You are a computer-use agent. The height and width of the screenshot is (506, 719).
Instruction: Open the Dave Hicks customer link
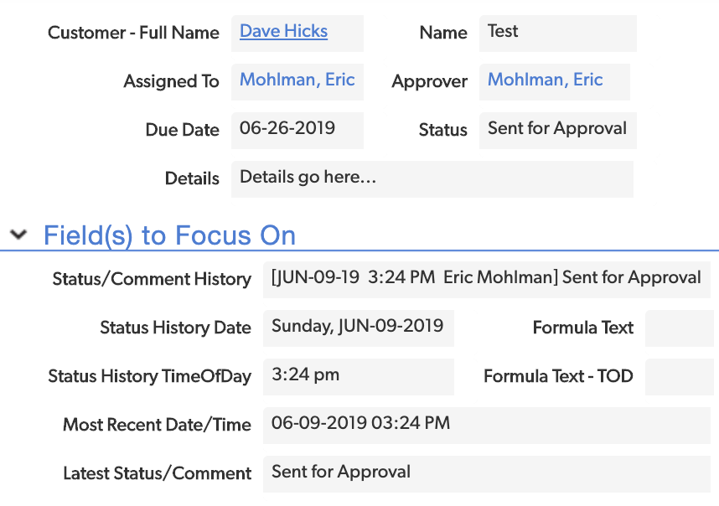283,31
